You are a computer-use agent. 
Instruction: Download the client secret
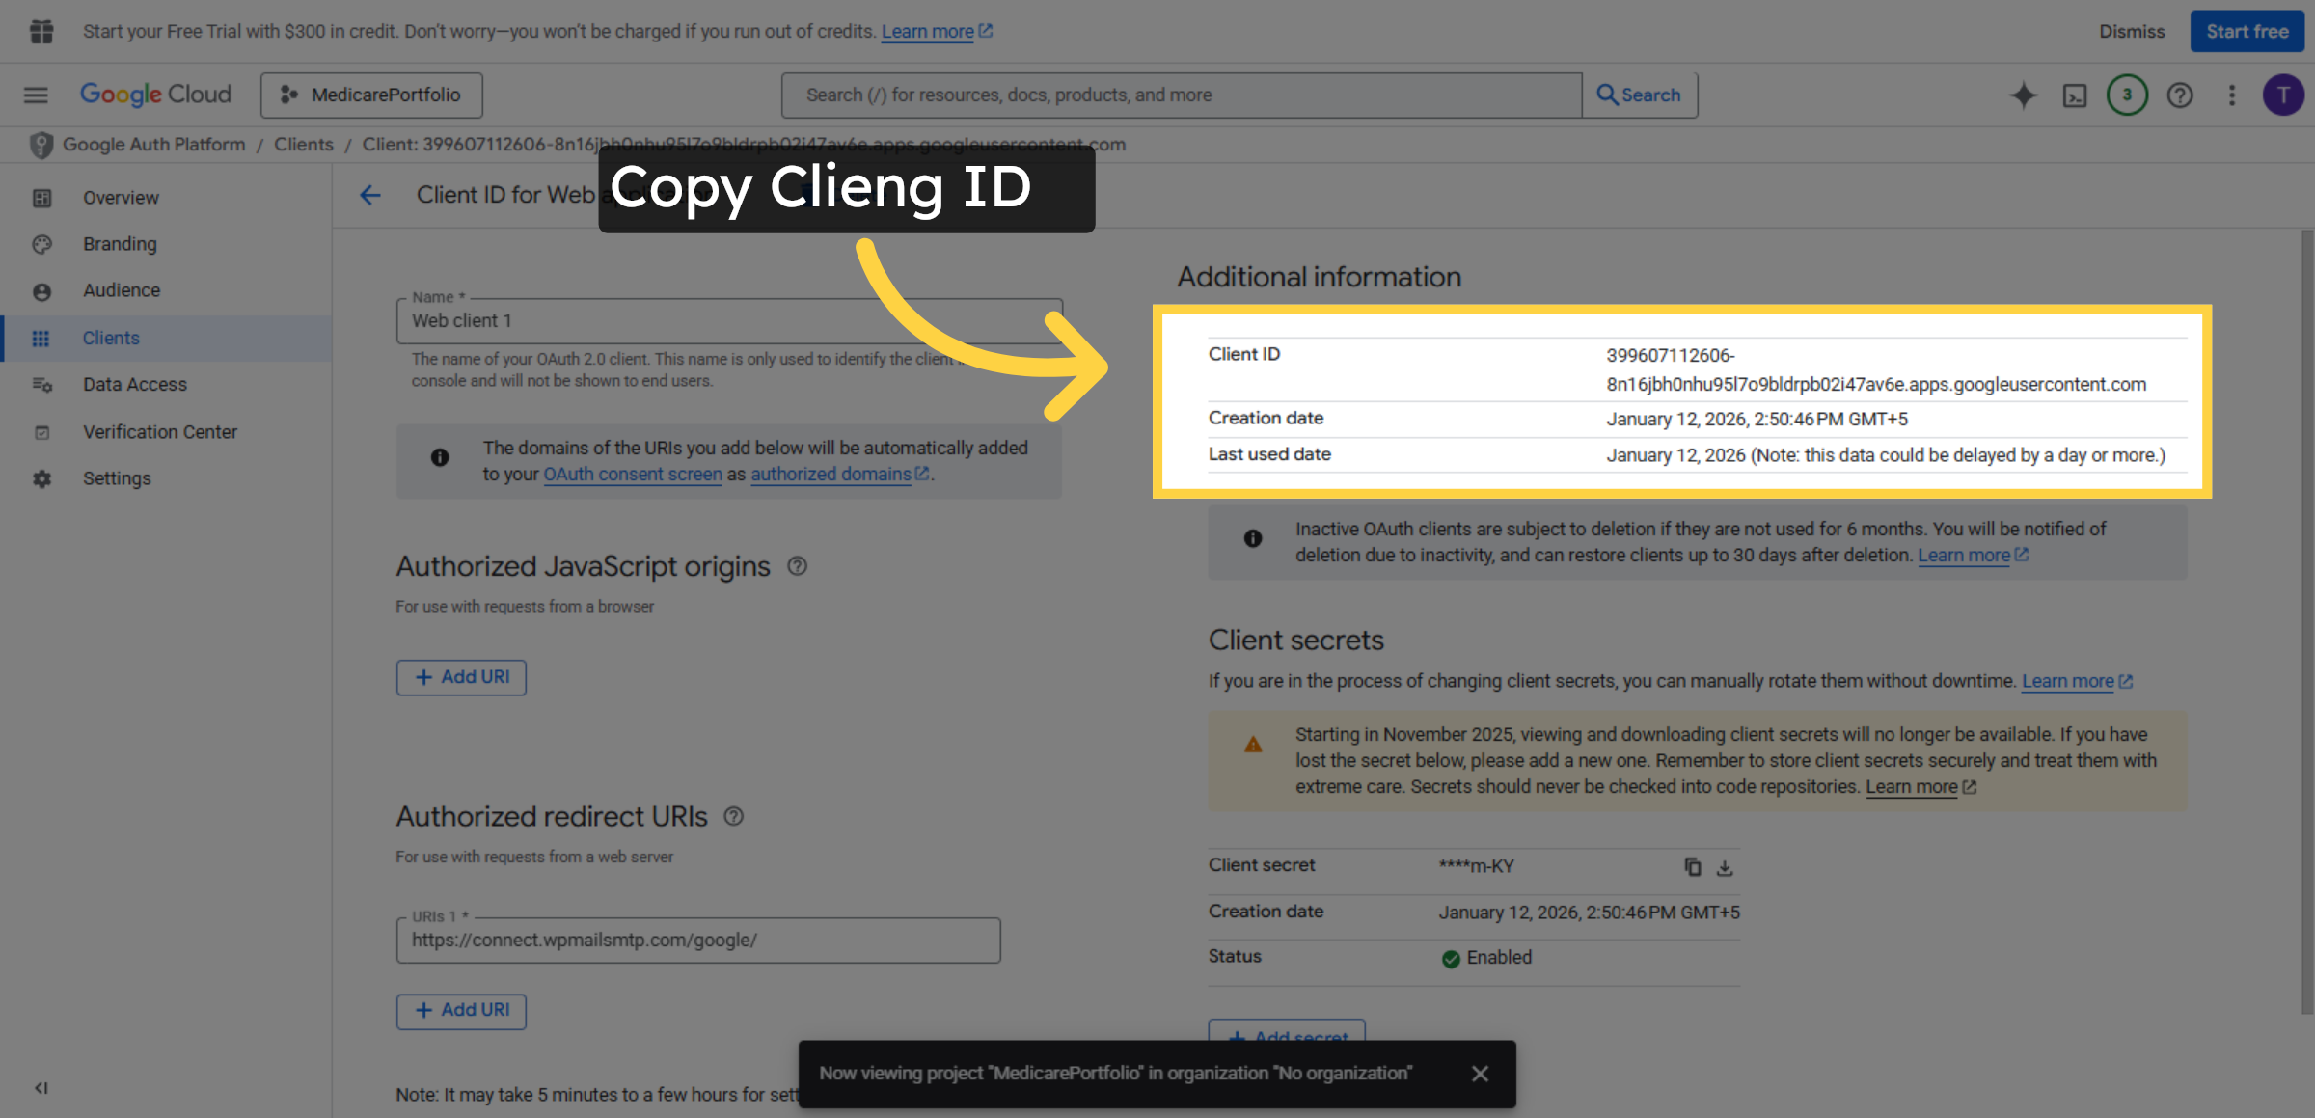(x=1726, y=867)
